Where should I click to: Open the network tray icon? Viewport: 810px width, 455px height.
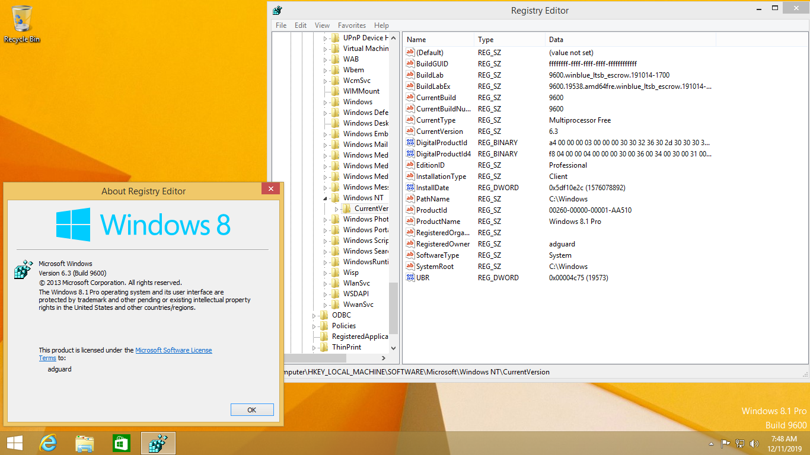(x=740, y=443)
